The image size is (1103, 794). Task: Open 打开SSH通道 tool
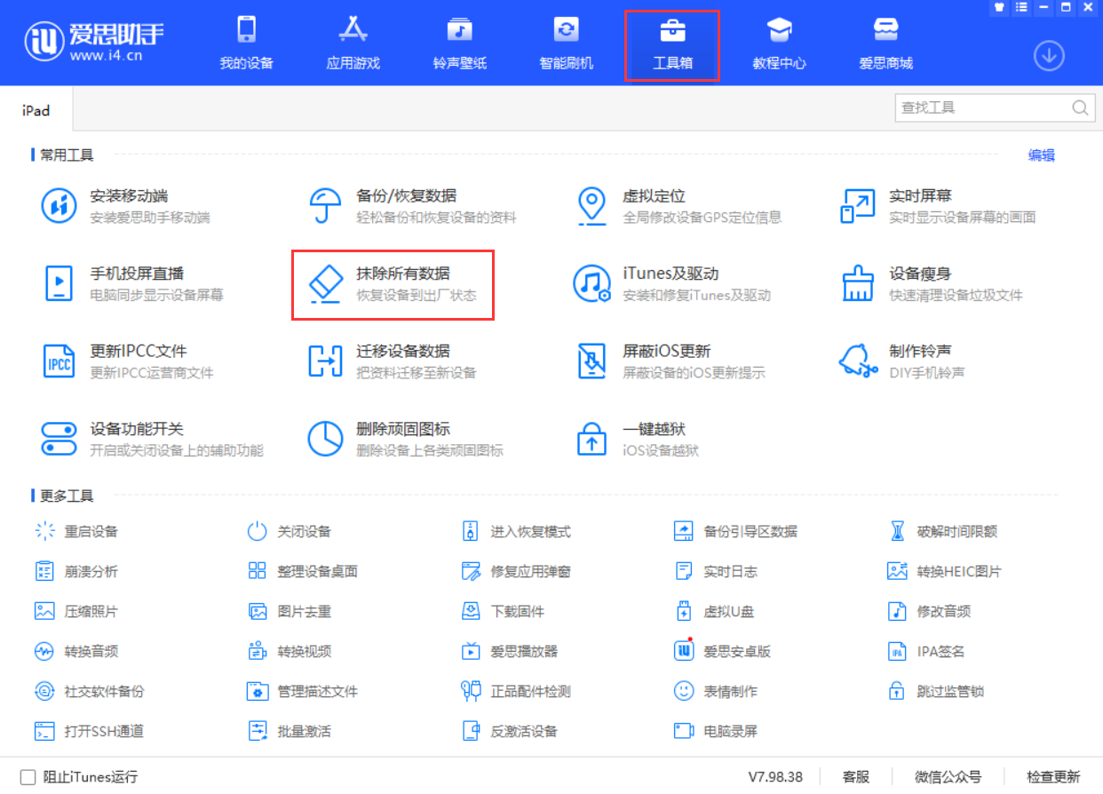[x=89, y=731]
